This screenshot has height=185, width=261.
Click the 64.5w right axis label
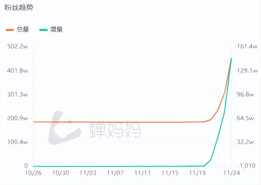pyautogui.click(x=245, y=118)
